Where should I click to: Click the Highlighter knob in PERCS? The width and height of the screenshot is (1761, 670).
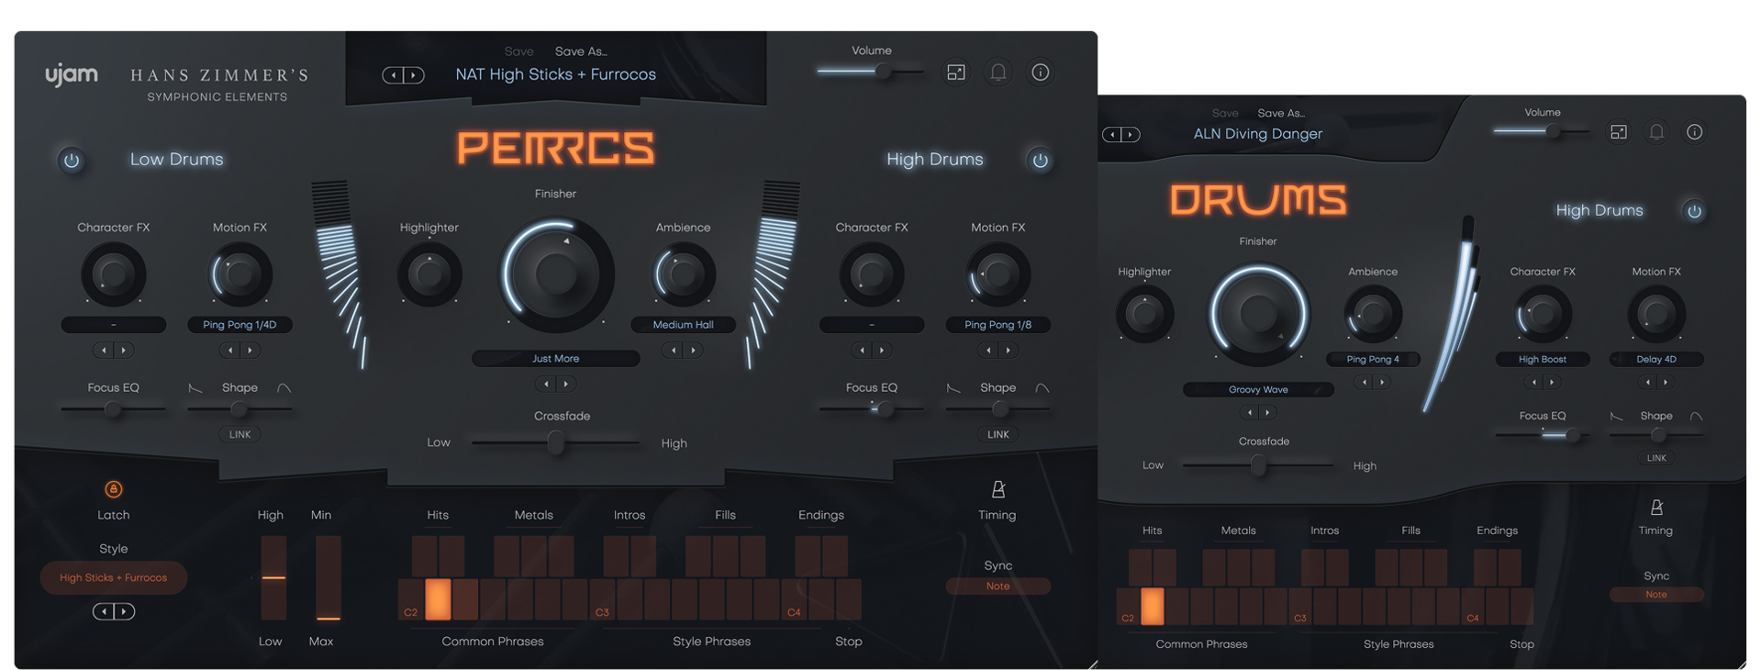click(429, 274)
